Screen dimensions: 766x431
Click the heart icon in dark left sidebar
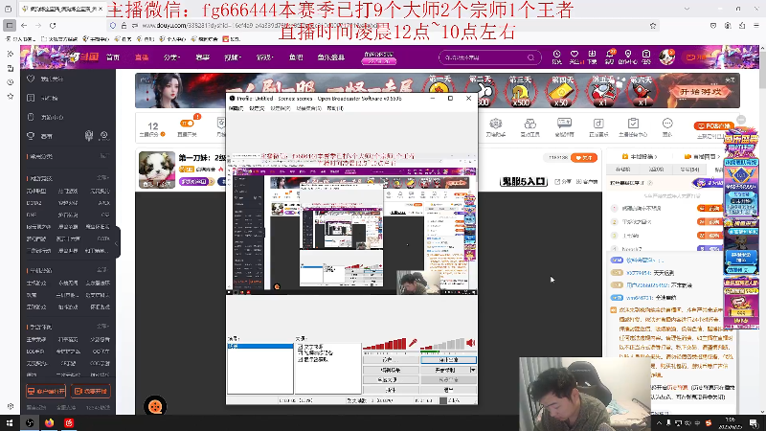tap(31, 79)
